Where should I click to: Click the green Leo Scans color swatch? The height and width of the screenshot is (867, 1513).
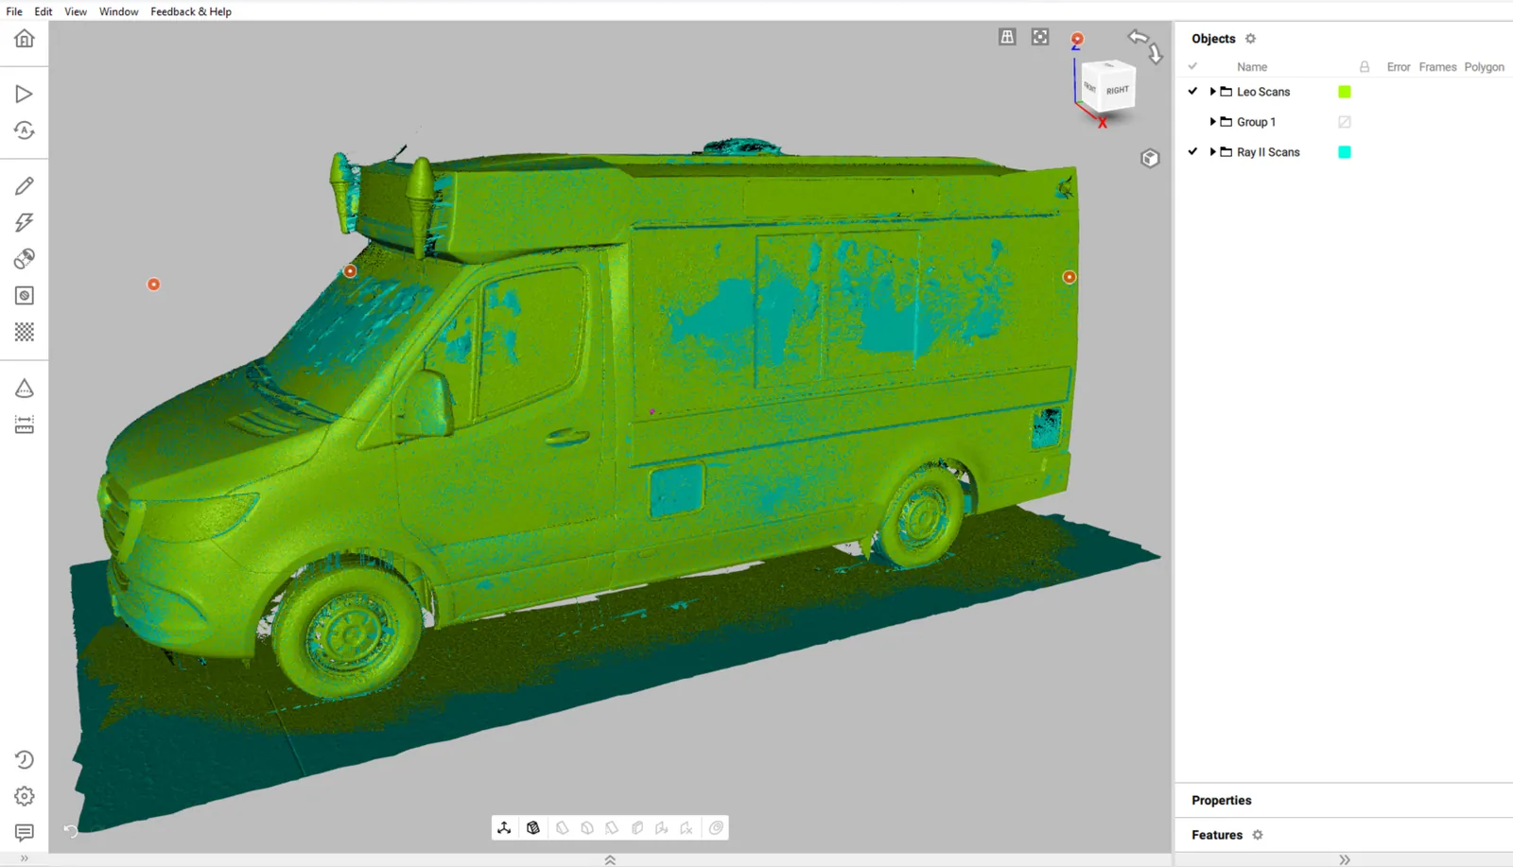coord(1345,92)
